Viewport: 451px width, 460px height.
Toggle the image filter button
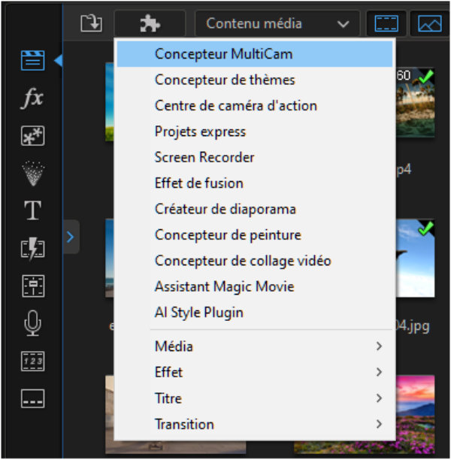428,23
